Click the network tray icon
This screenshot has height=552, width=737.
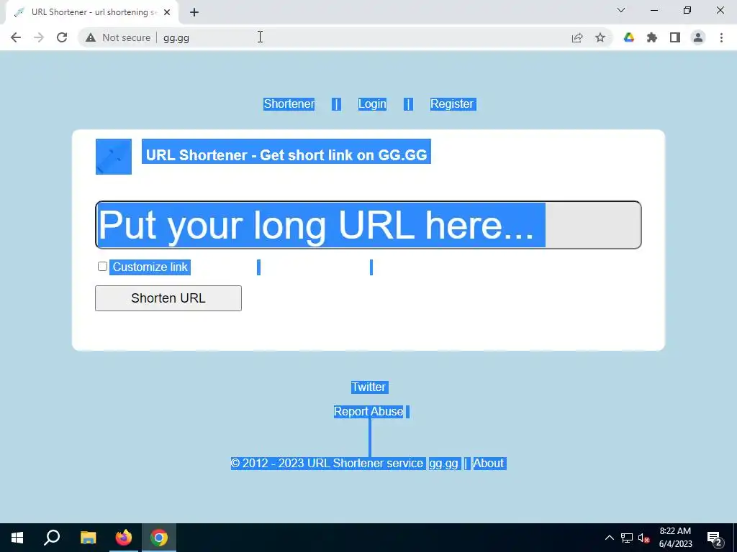coord(627,538)
